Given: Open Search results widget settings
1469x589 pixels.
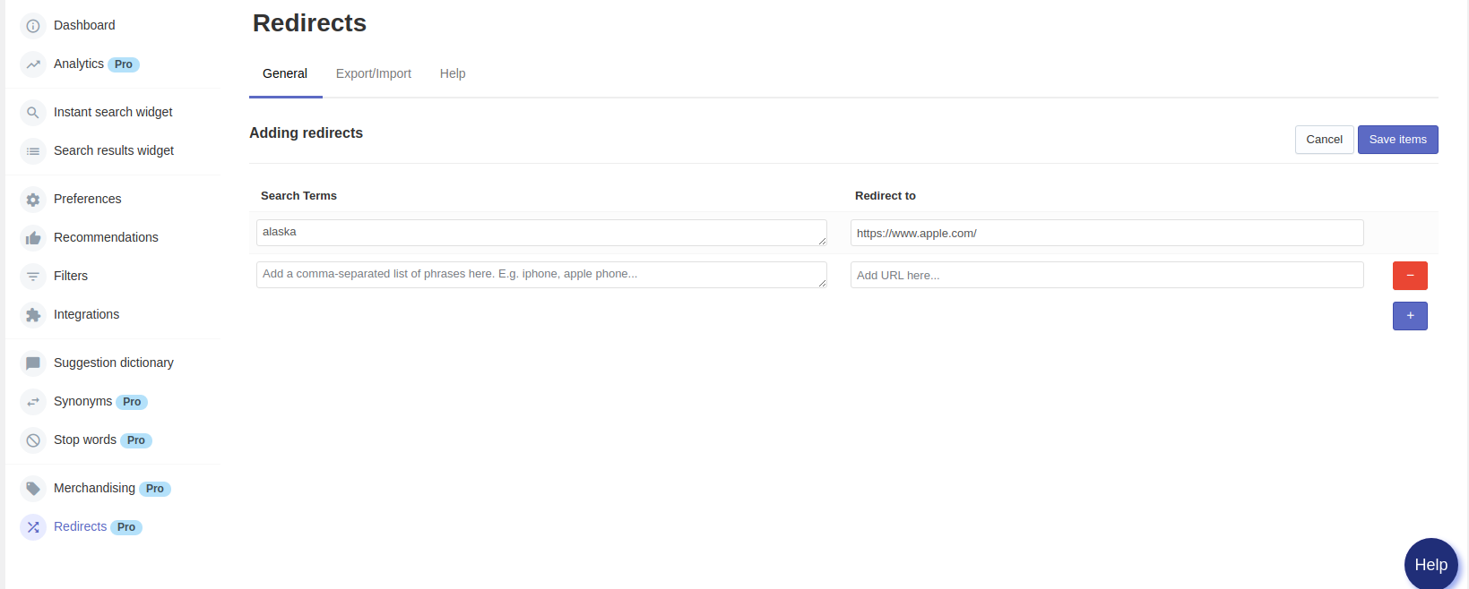Looking at the screenshot, I should pyautogui.click(x=114, y=150).
